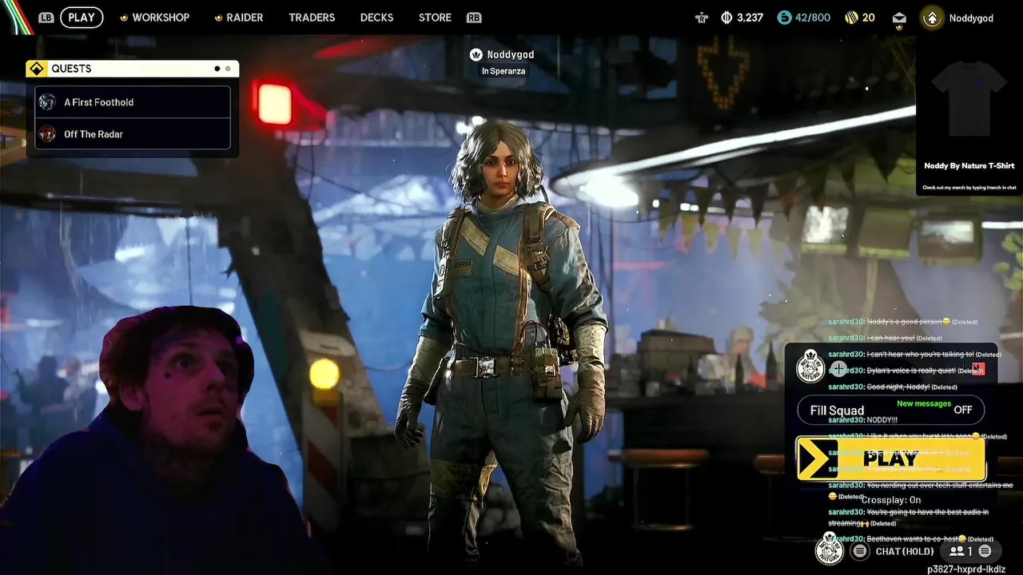Click the yellow striped currency icon beside 20
1023x575 pixels.
click(852, 18)
